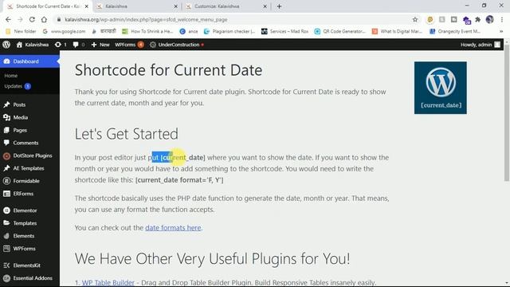510x287 pixels.
Task: Open Home under Dashboard
Action: point(10,76)
